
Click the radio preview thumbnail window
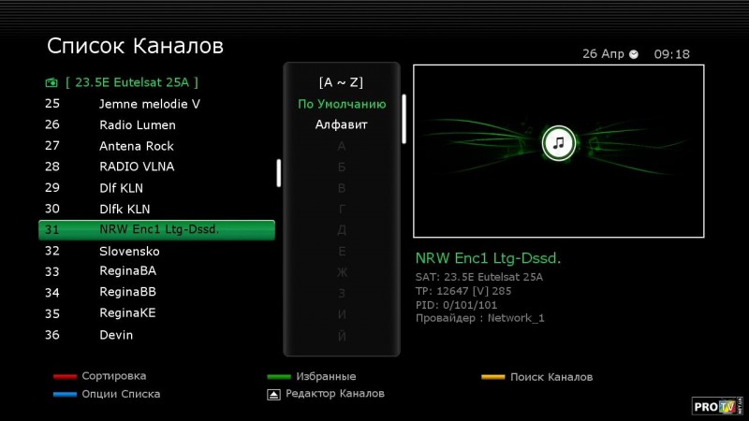[558, 150]
